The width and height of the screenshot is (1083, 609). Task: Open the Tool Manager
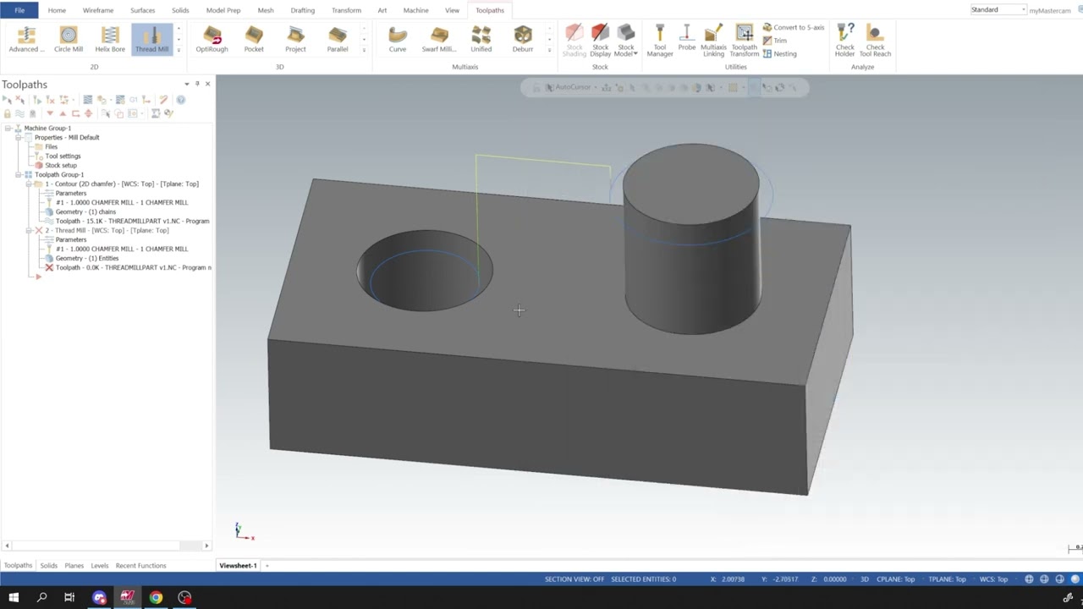(660, 41)
